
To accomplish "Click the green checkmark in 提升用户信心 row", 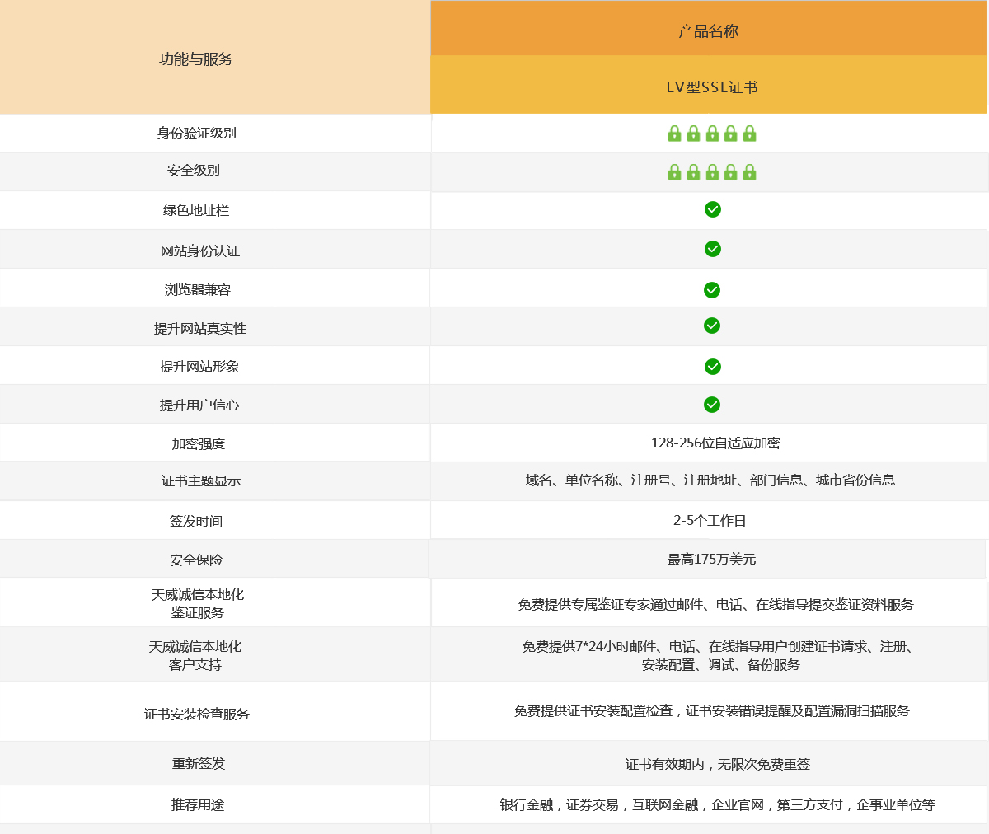I will (x=712, y=405).
